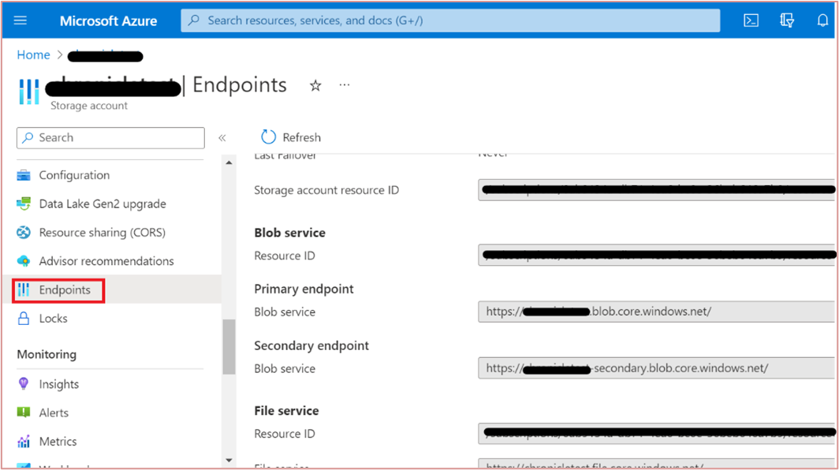Screen dimensions: 839x470
Task: Click the Resource sharing (CORS) icon
Action: click(x=24, y=233)
